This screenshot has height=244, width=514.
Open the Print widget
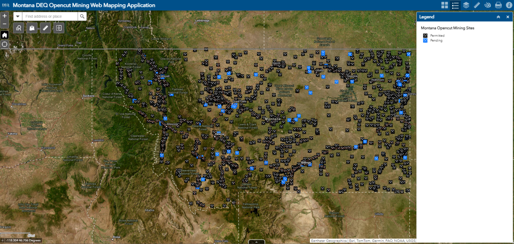point(498,5)
